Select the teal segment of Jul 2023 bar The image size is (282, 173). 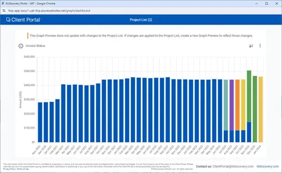click(226, 105)
